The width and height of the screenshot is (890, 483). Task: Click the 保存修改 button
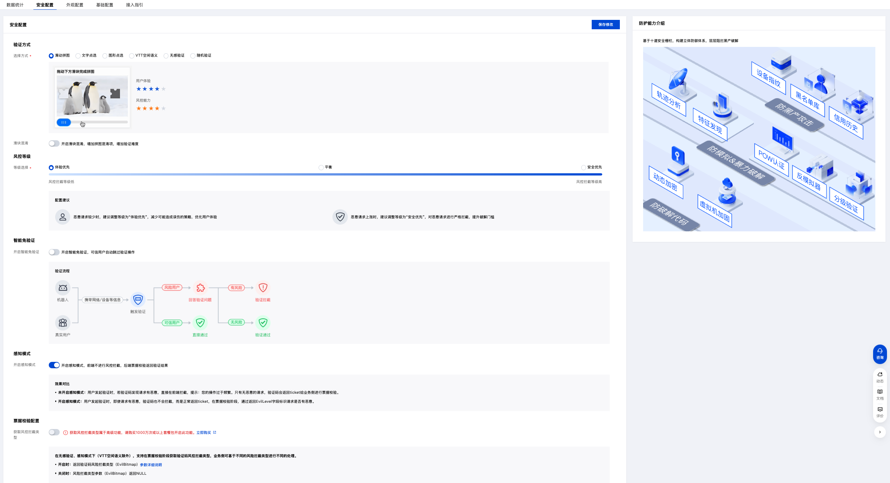tap(605, 24)
